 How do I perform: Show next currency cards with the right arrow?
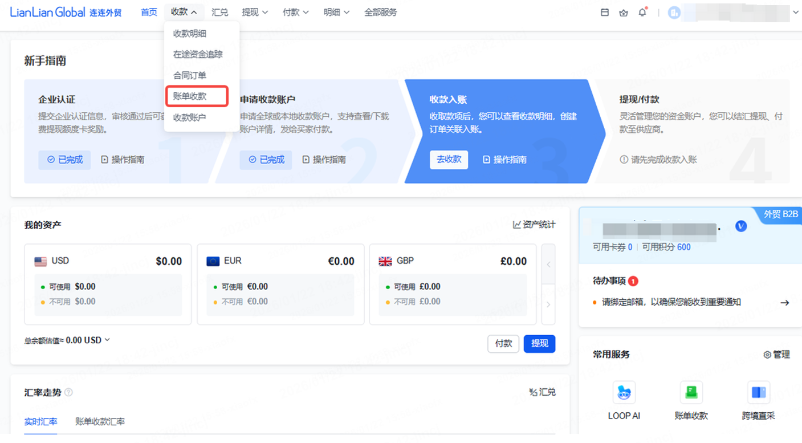548,304
